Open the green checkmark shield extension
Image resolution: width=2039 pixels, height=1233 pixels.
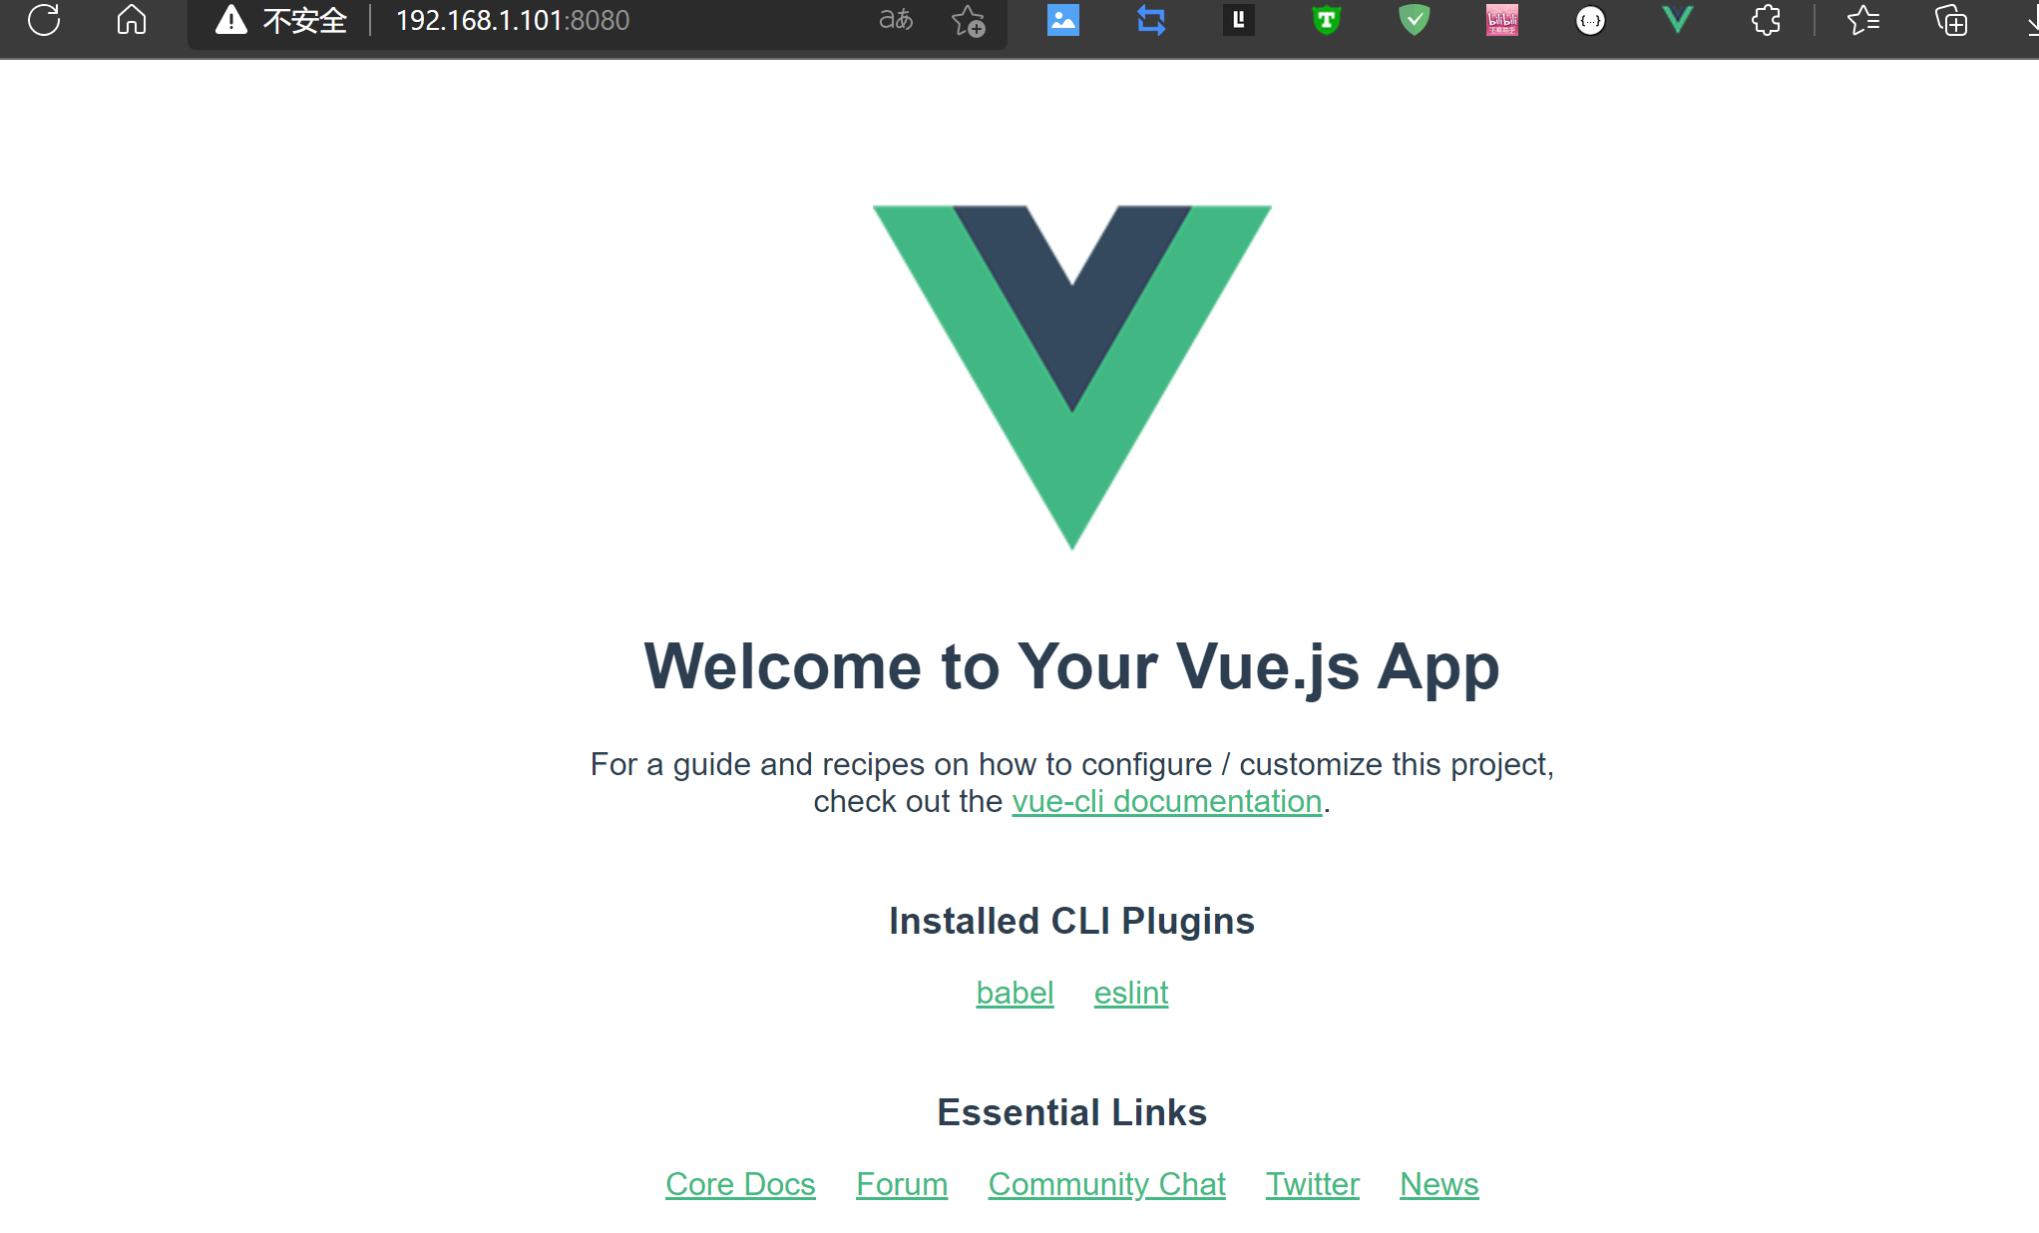(x=1414, y=20)
